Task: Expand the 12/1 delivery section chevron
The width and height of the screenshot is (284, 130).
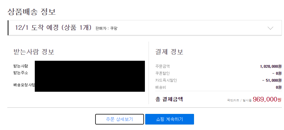Action: point(270,28)
